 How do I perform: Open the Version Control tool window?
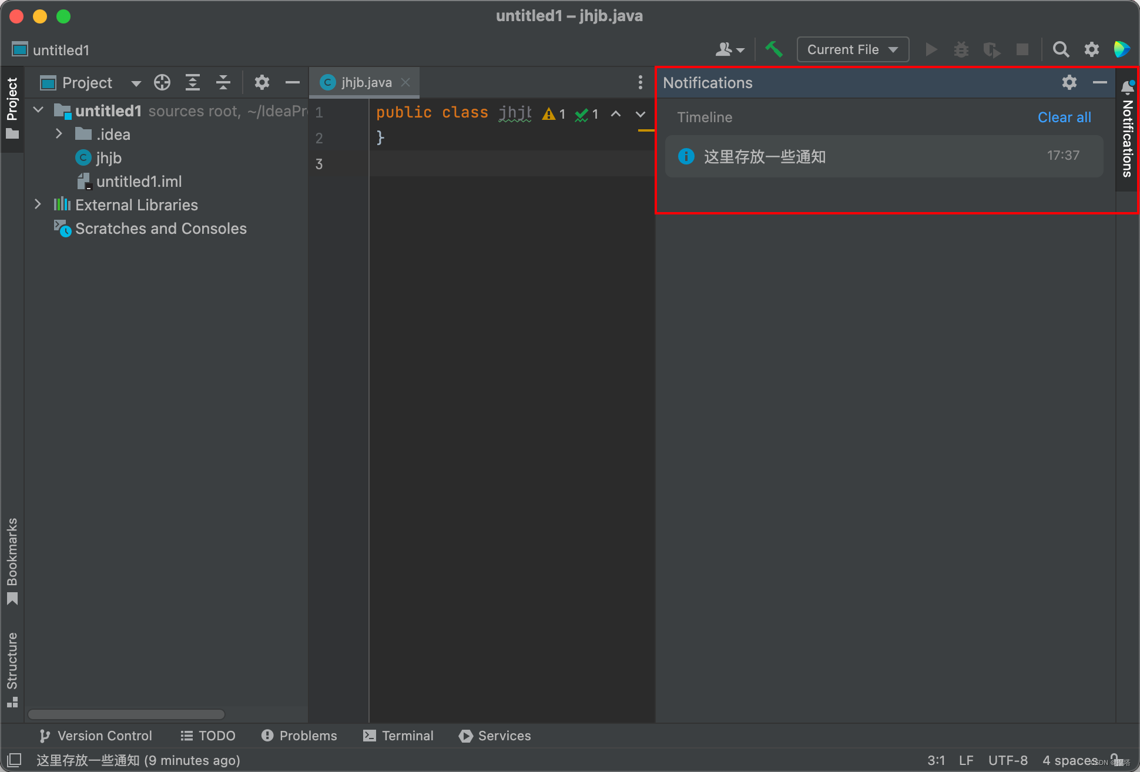click(x=95, y=736)
